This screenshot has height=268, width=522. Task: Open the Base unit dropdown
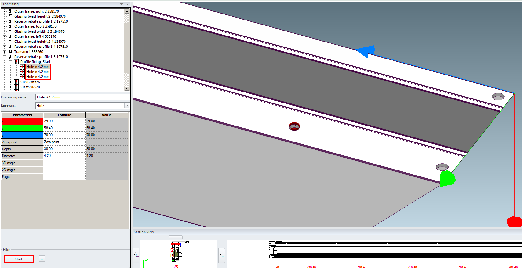pos(127,106)
